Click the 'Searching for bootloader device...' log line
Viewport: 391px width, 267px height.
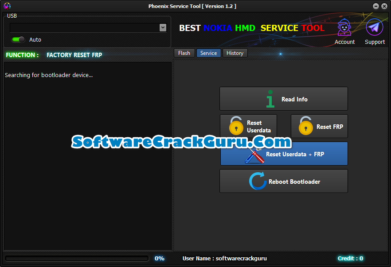pos(49,75)
